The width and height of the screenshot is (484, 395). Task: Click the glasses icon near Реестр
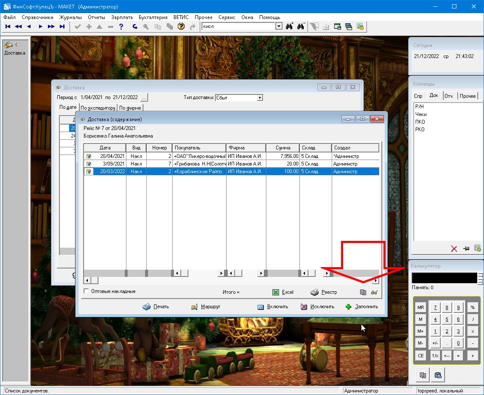[374, 292]
